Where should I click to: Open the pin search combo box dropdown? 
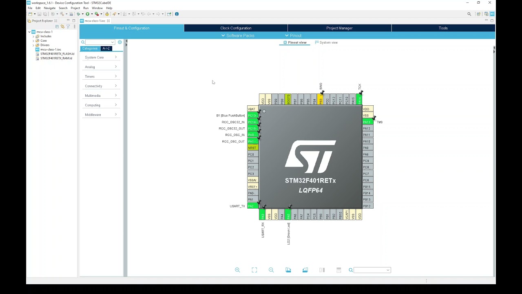[388, 270]
